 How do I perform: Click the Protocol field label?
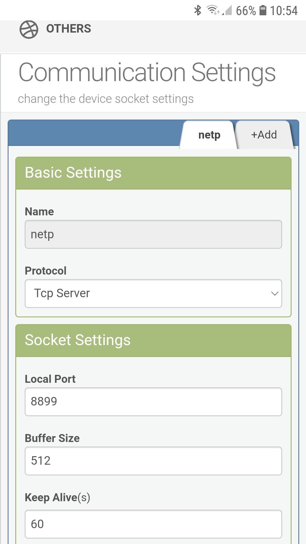point(46,271)
